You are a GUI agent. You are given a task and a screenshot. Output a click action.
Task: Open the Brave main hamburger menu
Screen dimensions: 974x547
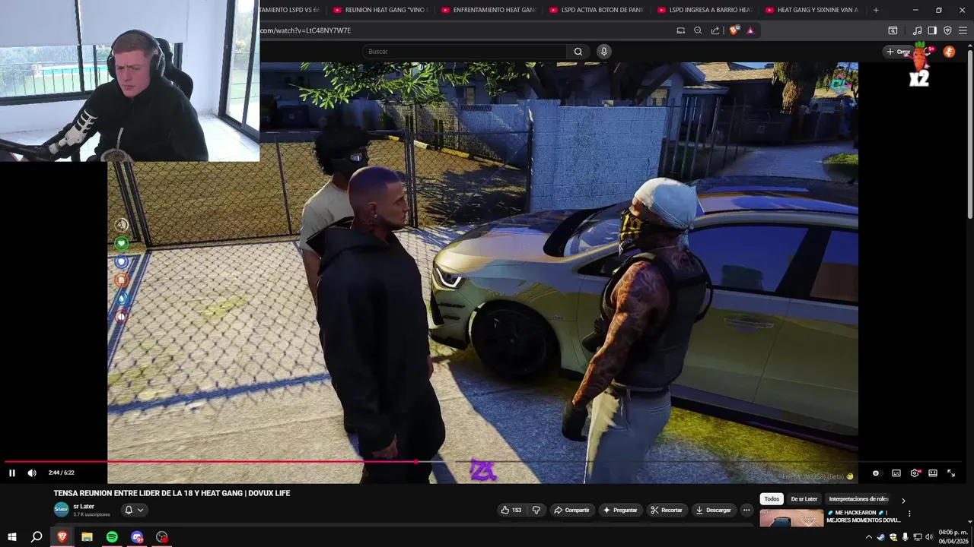963,30
